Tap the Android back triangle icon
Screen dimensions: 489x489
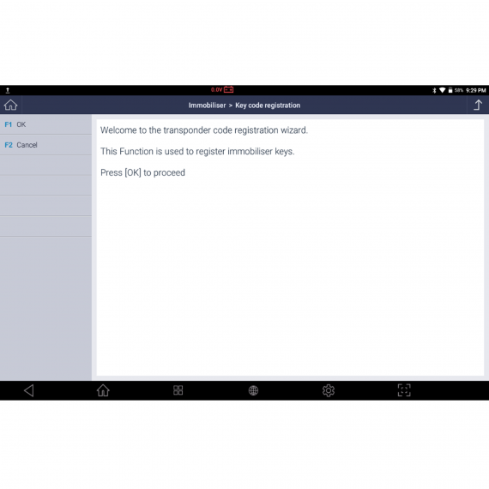click(28, 390)
